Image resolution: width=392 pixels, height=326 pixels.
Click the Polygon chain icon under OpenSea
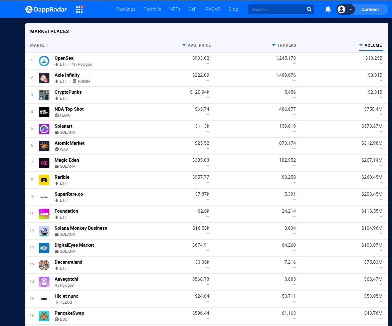pos(74,64)
